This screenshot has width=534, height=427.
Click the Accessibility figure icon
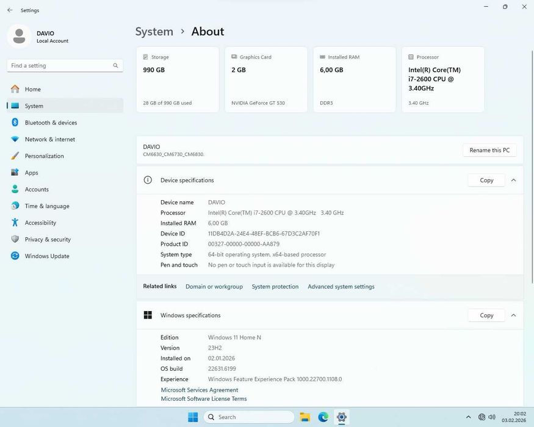point(15,223)
